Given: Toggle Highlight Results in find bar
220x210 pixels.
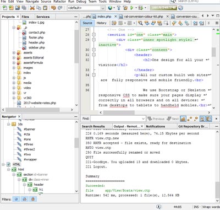Looking at the screenshot, I should click(202, 119).
